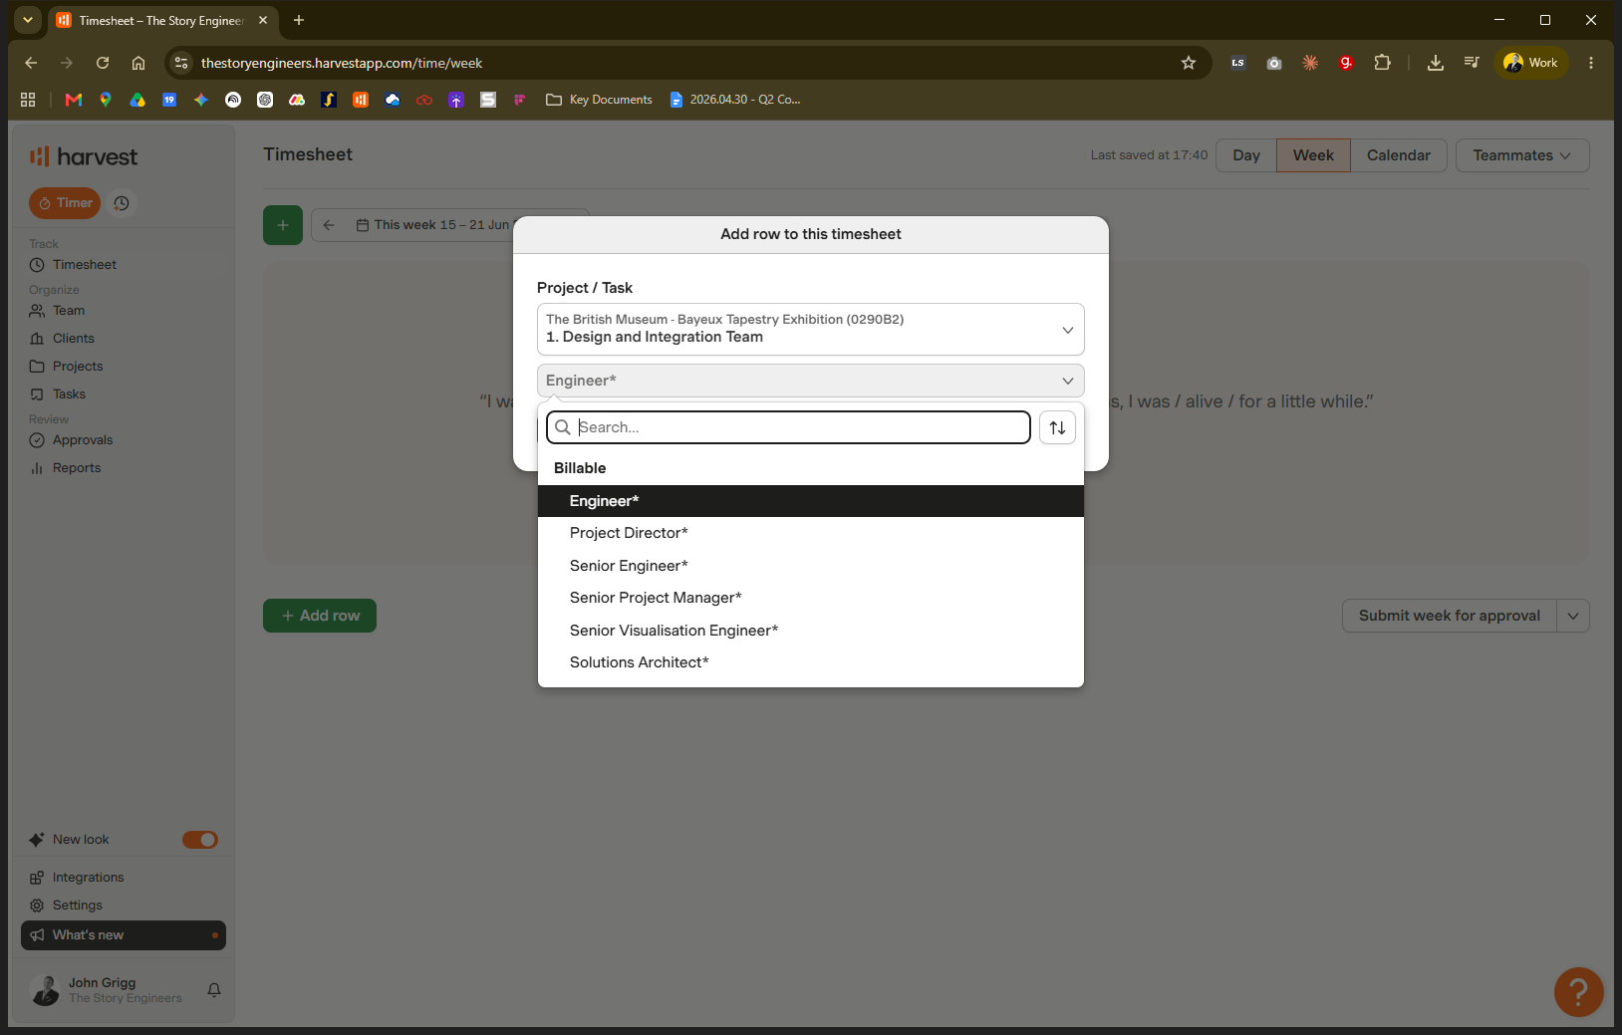This screenshot has height=1035, width=1622.
Task: Open the tab search chevron in the title bar
Action: point(28,20)
